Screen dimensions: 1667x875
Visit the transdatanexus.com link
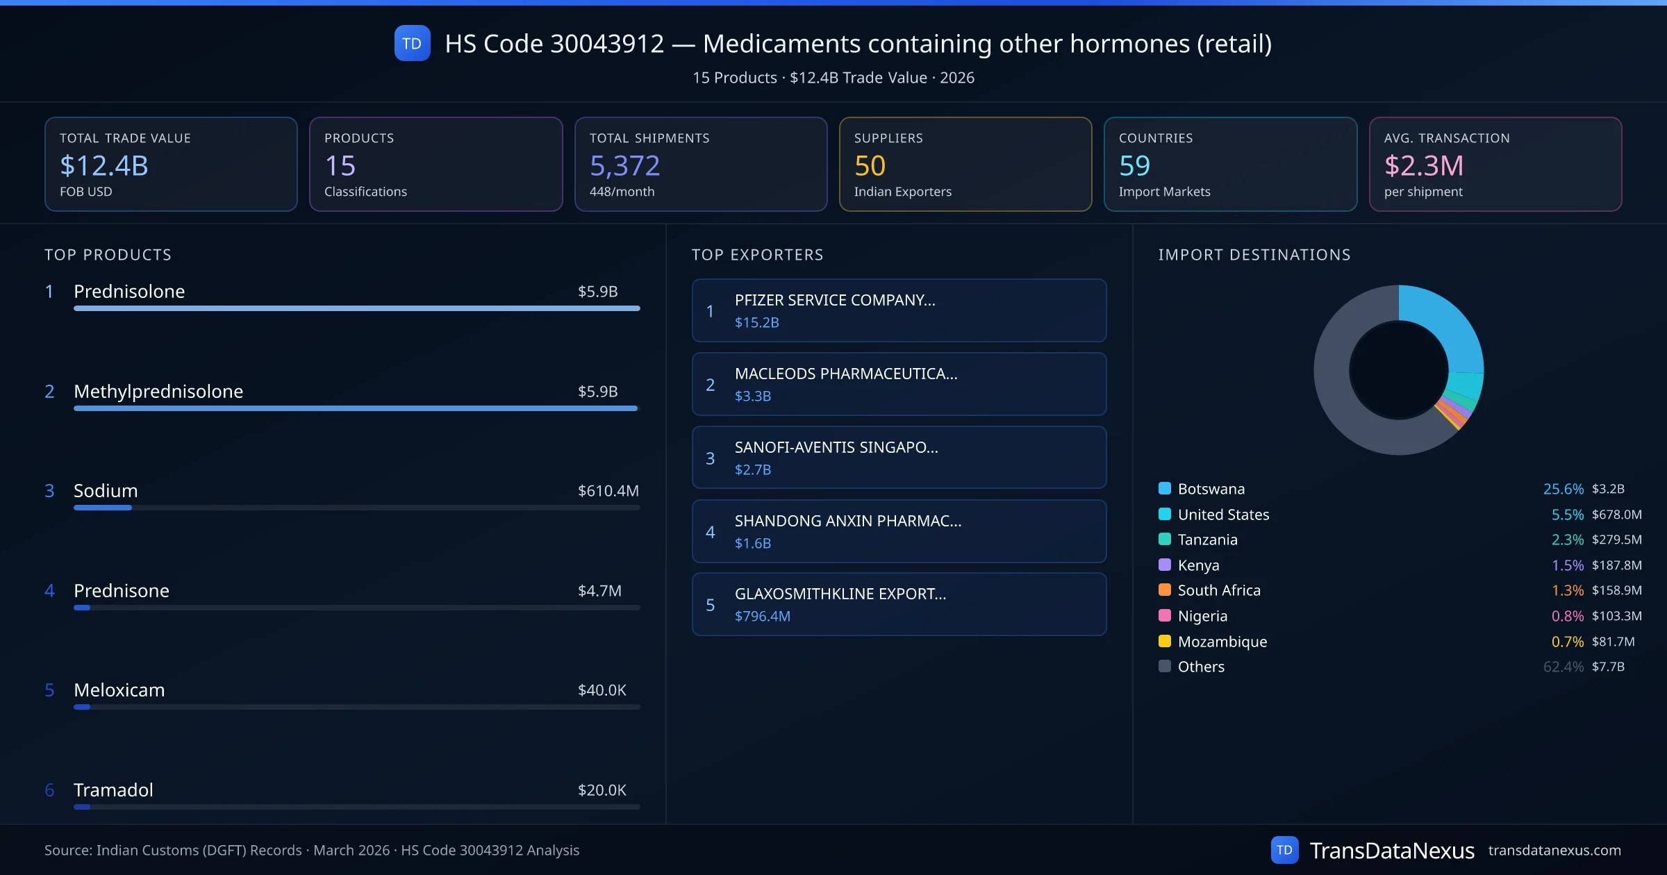coord(1554,850)
